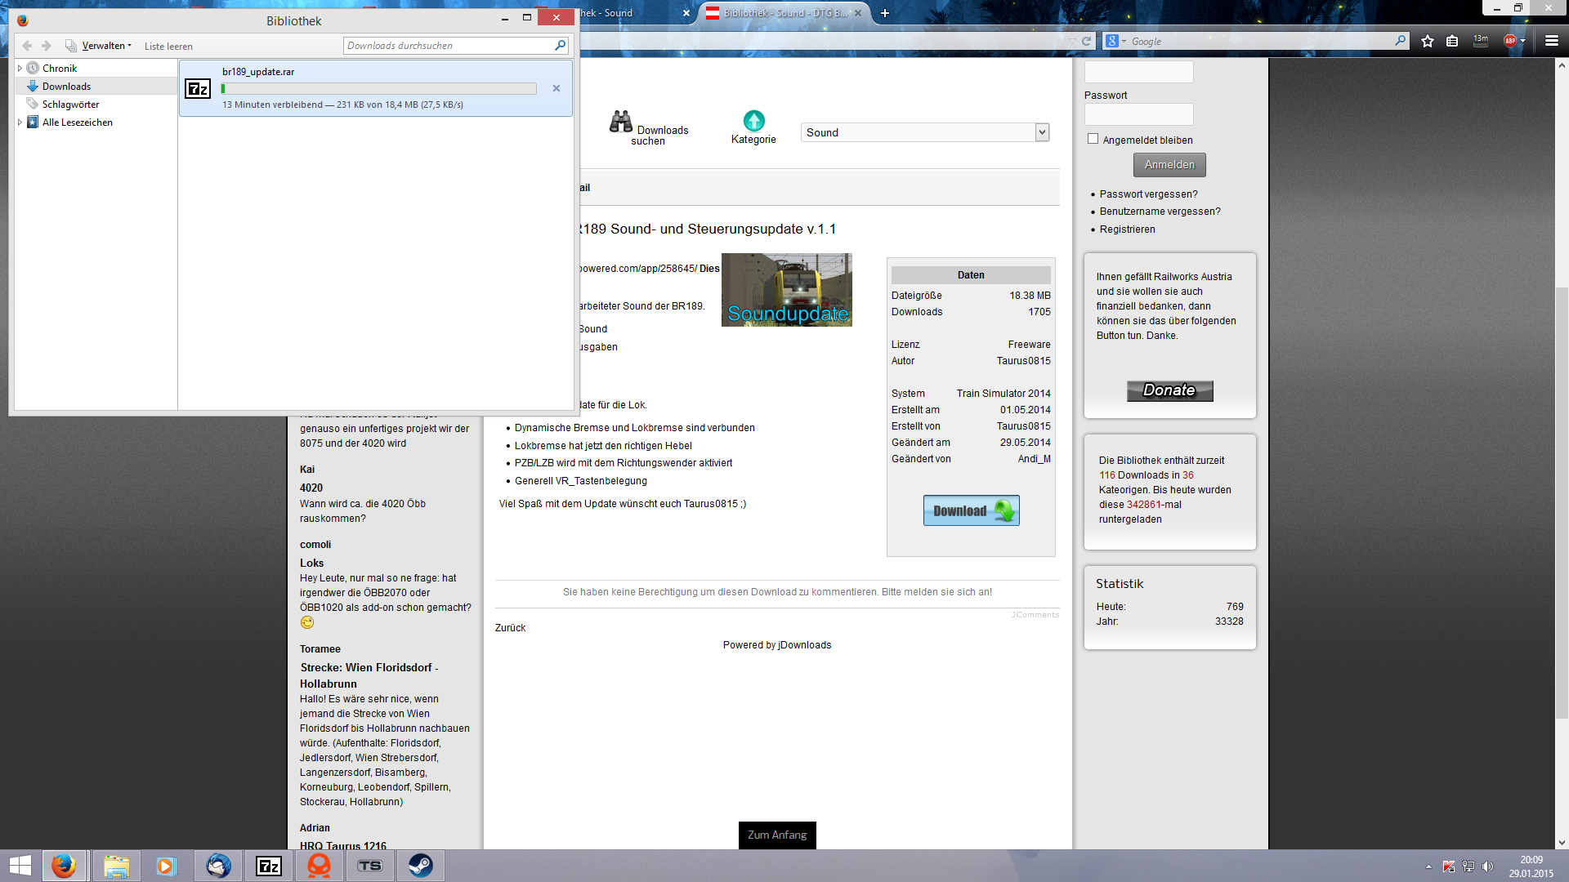1569x882 pixels.
Task: Open the Verwalten dropdown menu
Action: 106,46
